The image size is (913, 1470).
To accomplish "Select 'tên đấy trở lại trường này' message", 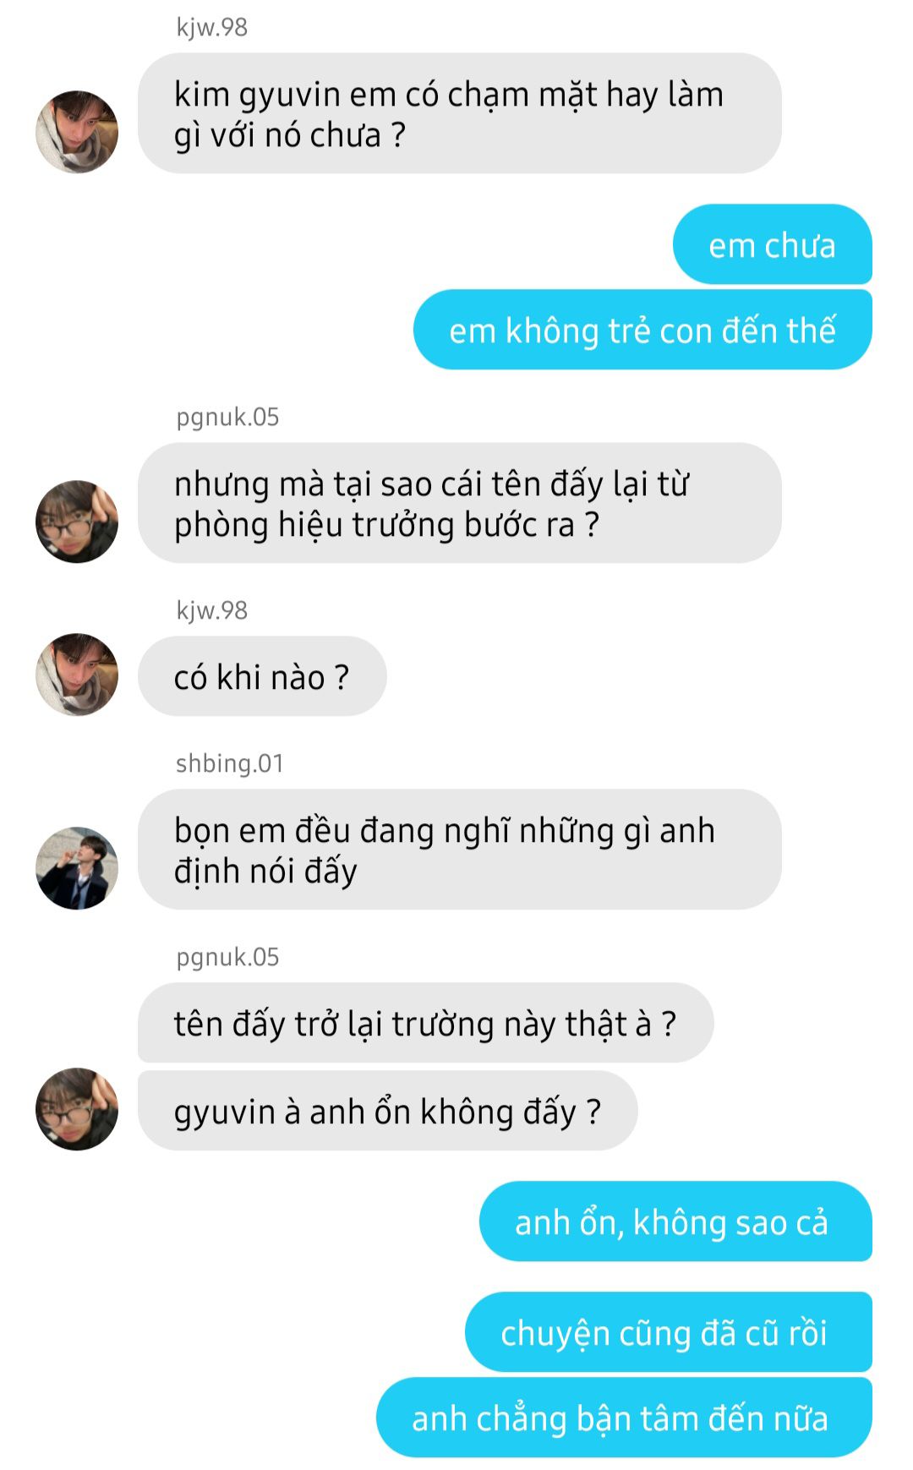I will (425, 1023).
